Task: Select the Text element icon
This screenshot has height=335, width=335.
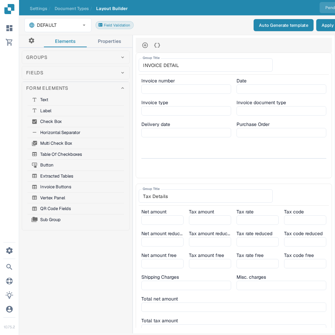Action: [35, 99]
